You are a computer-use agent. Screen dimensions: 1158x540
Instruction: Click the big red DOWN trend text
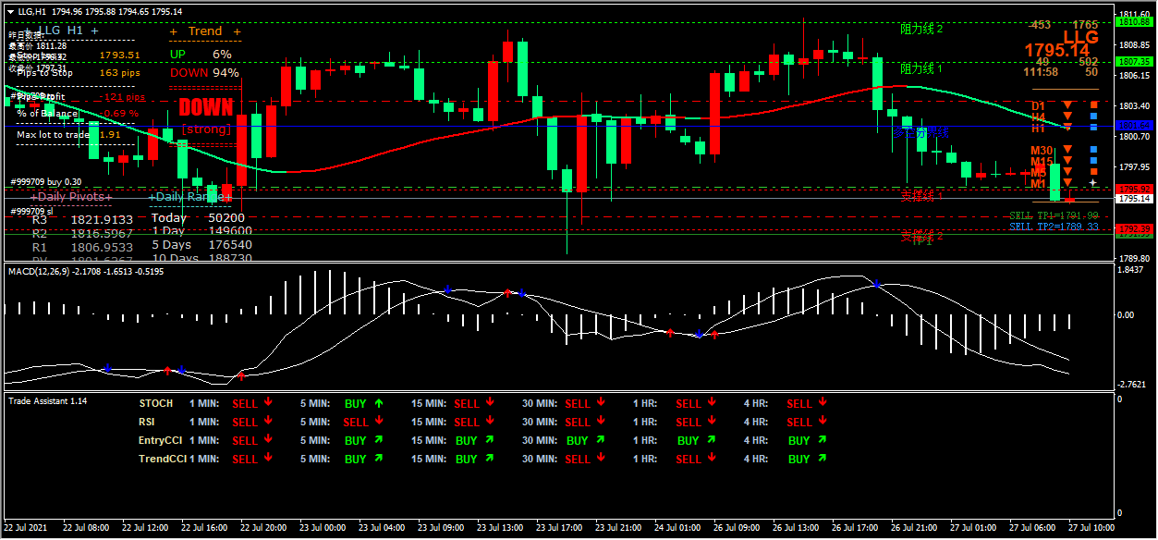205,107
